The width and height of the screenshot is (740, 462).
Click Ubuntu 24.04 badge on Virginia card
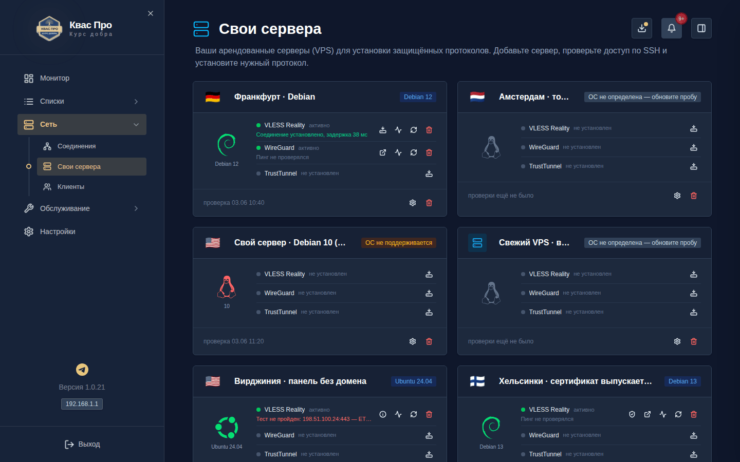click(x=414, y=381)
